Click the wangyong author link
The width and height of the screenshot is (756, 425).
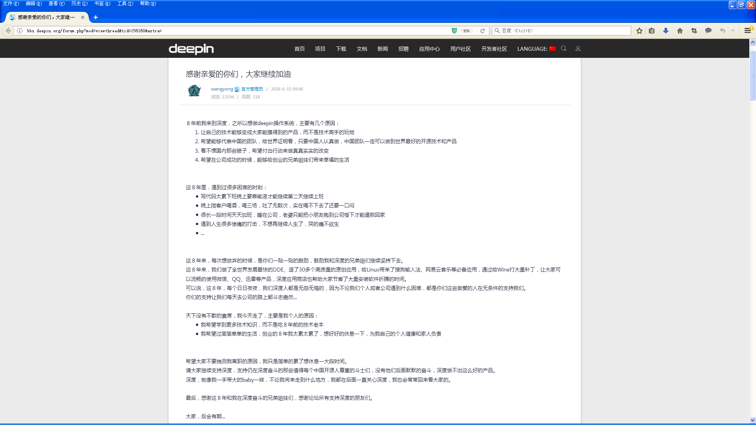coord(222,89)
